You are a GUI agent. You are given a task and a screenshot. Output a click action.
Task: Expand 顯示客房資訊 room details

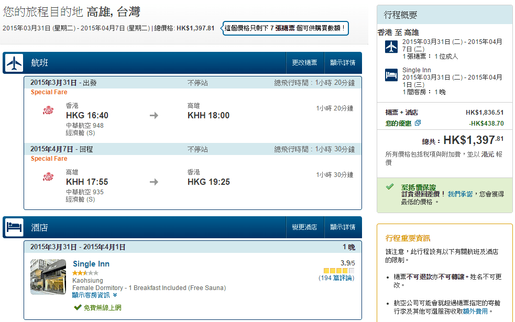pyautogui.click(x=94, y=295)
